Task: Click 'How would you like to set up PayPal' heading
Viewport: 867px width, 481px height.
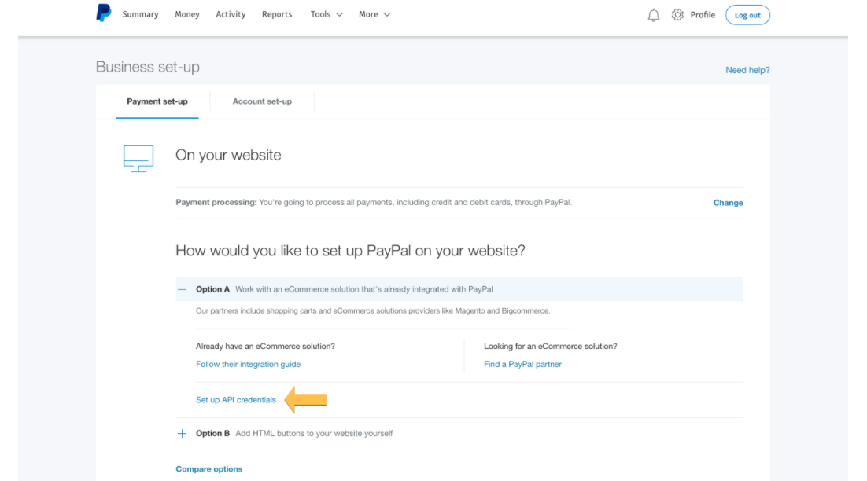Action: click(x=351, y=251)
